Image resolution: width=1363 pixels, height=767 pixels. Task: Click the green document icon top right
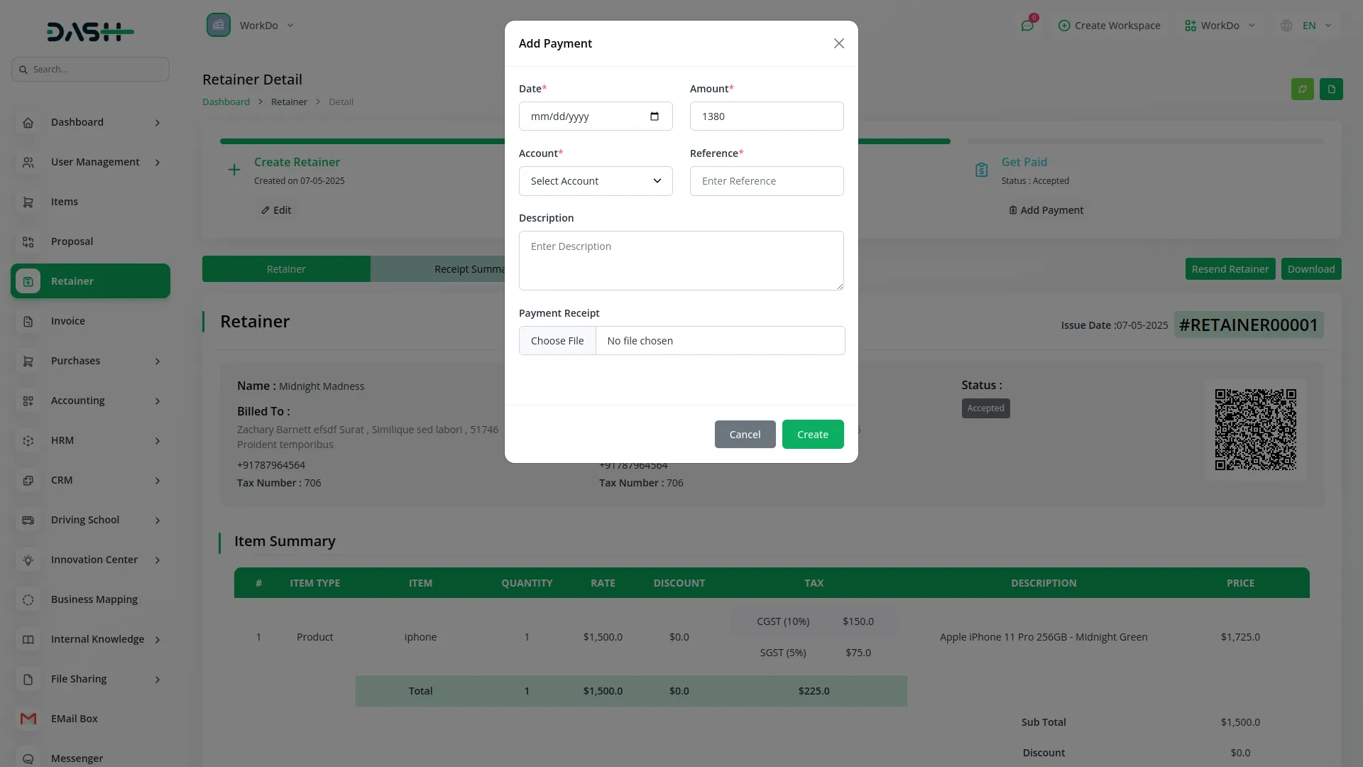[x=1331, y=89]
